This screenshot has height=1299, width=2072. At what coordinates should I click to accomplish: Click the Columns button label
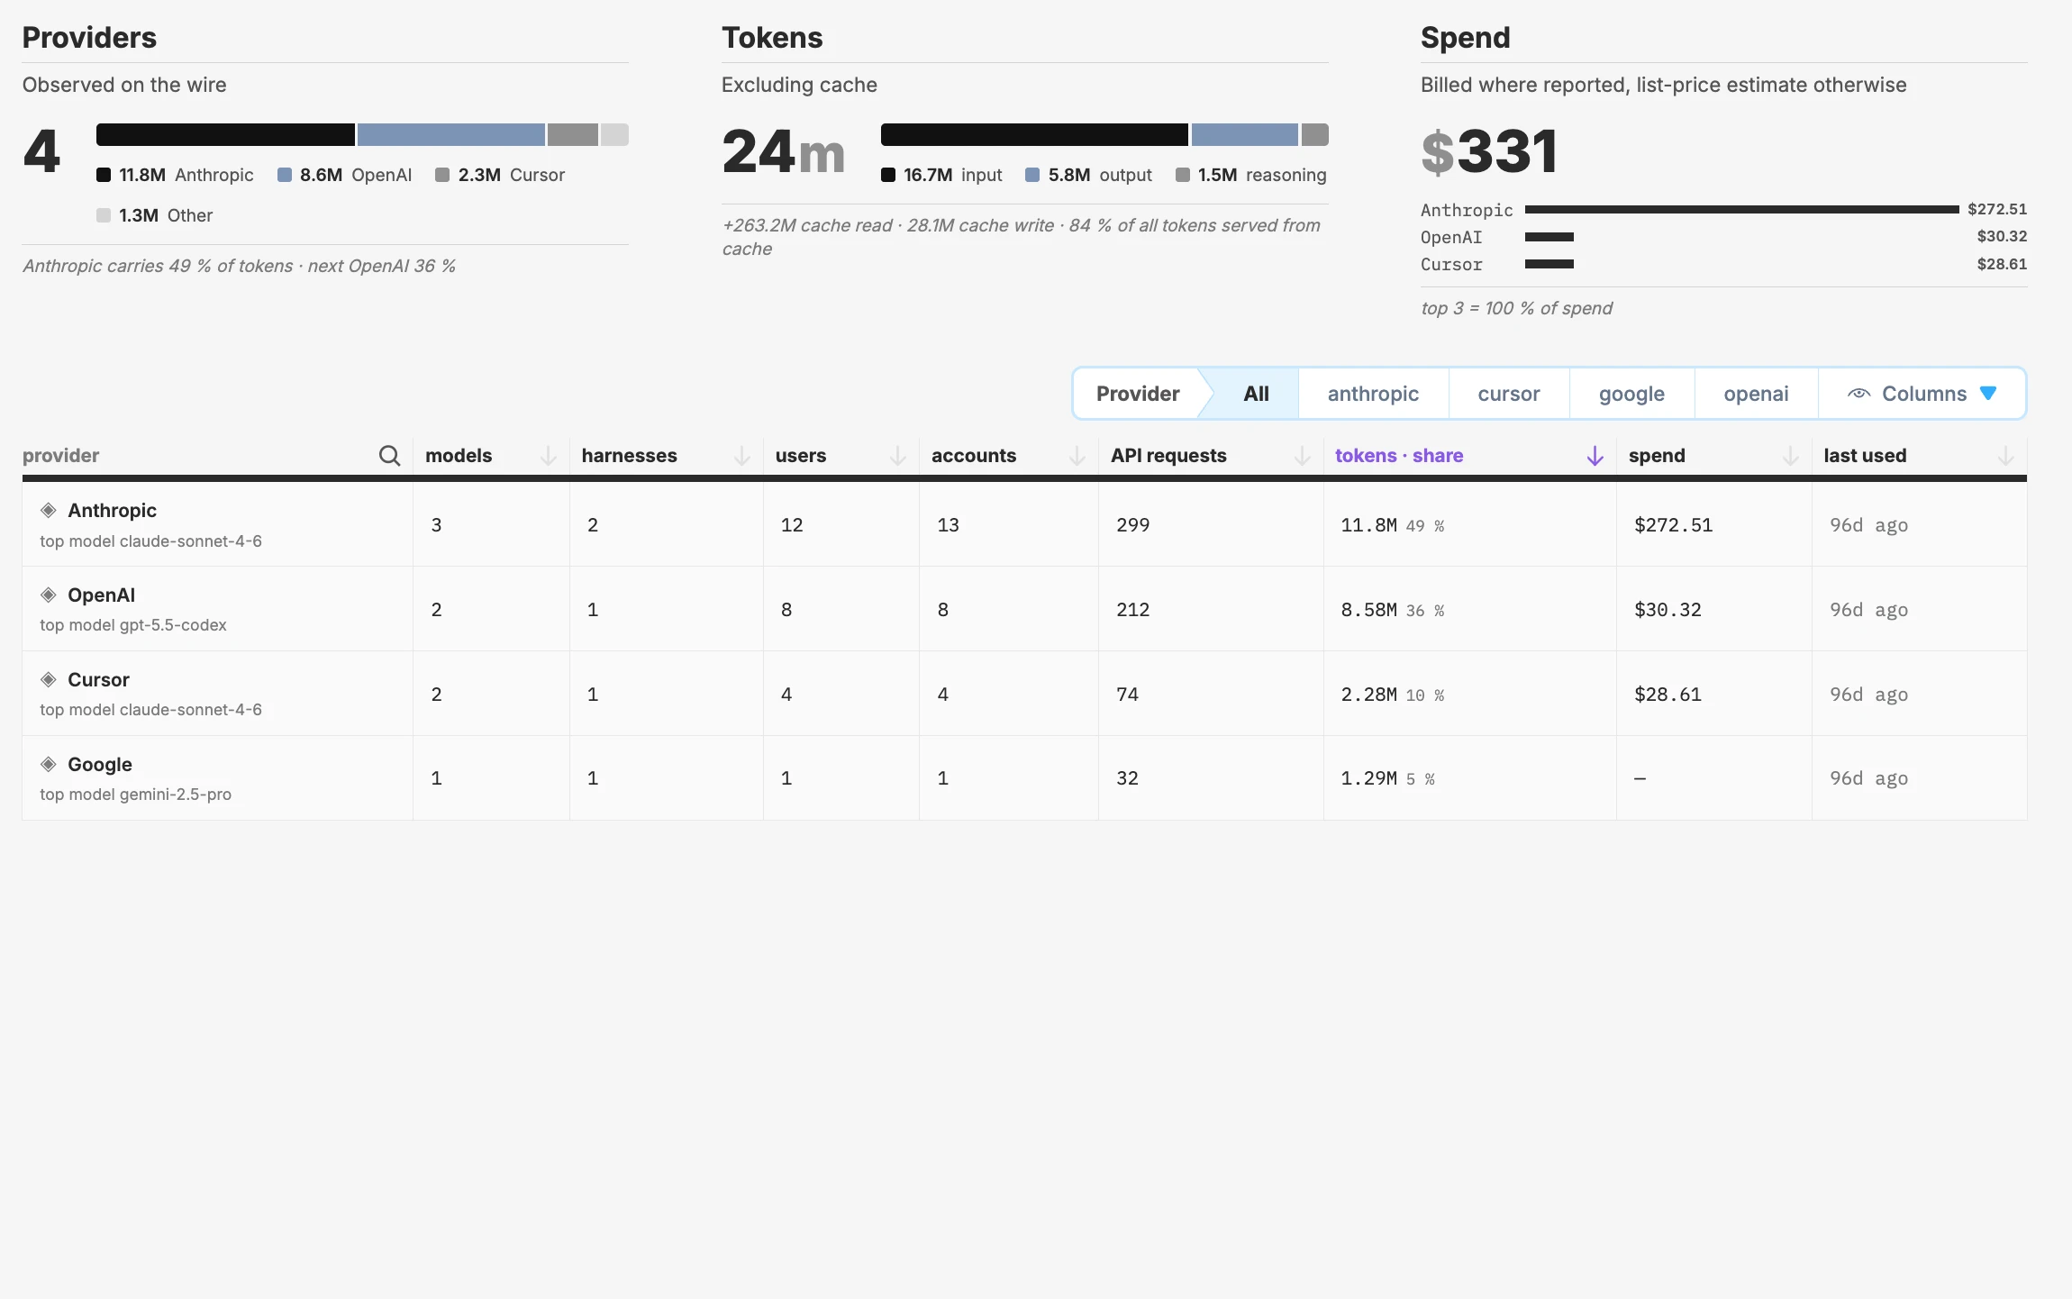(x=1924, y=394)
